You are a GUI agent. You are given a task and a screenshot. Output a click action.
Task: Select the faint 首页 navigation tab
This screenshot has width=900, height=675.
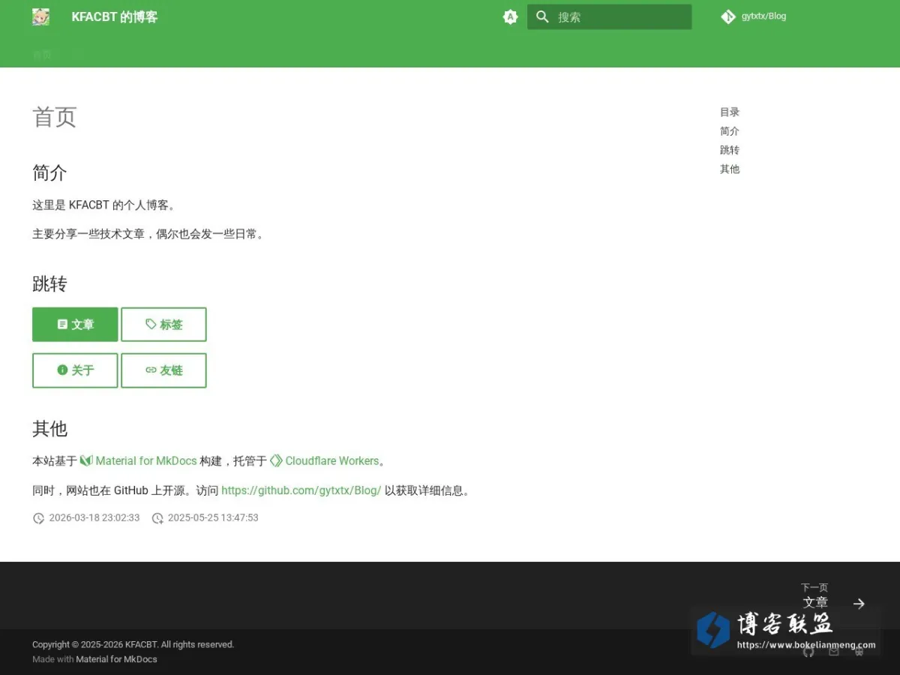tap(43, 54)
